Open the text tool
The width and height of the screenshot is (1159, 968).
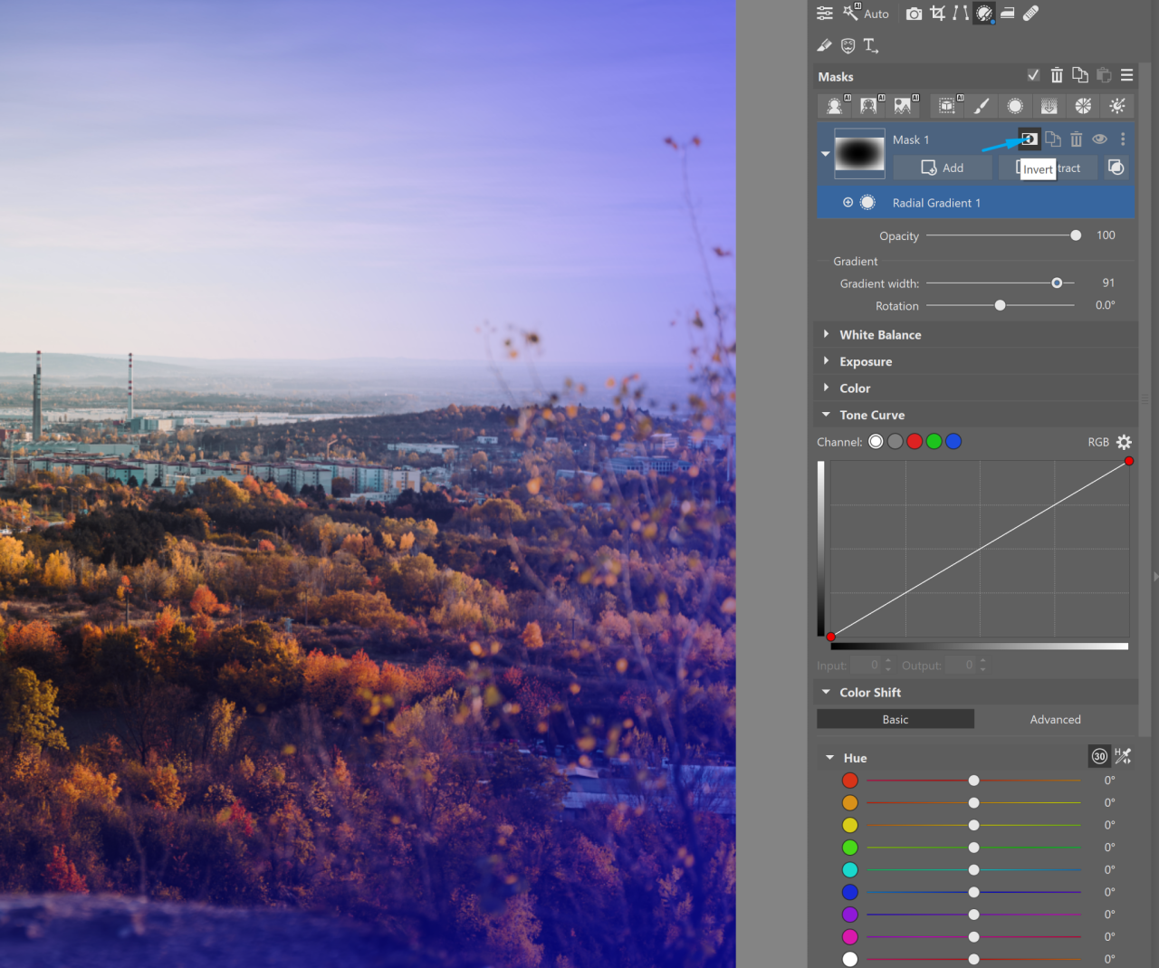pos(870,45)
